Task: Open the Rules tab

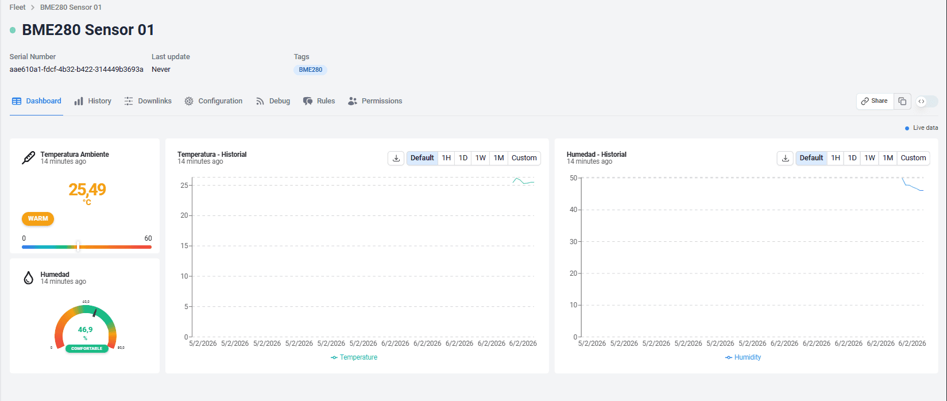Action: (x=319, y=101)
